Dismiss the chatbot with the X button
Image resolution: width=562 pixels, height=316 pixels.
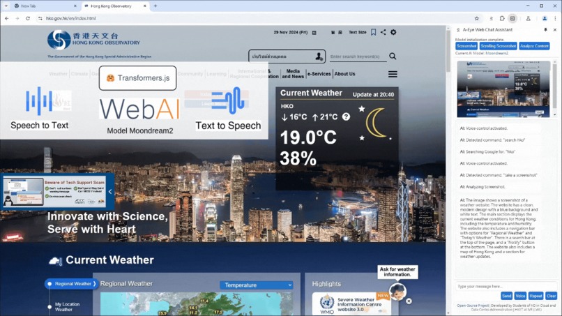click(409, 301)
